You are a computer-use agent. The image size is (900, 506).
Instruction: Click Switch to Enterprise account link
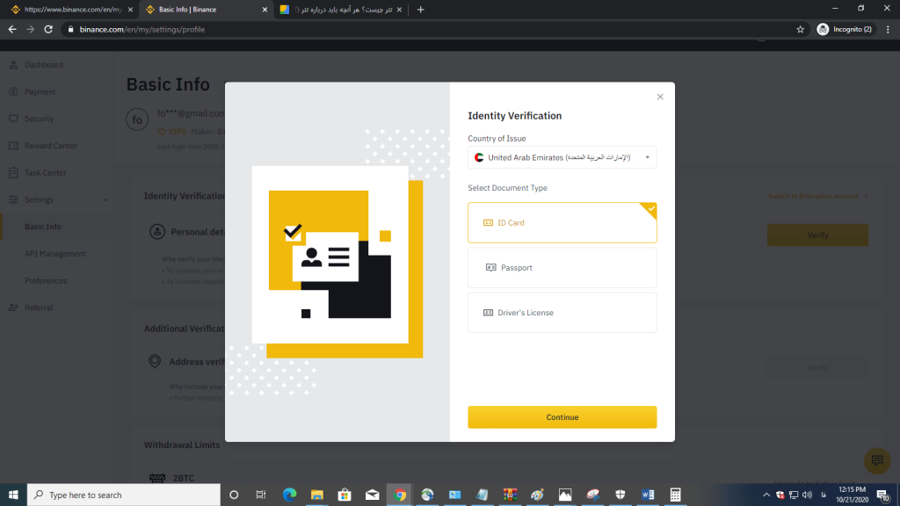(x=817, y=196)
